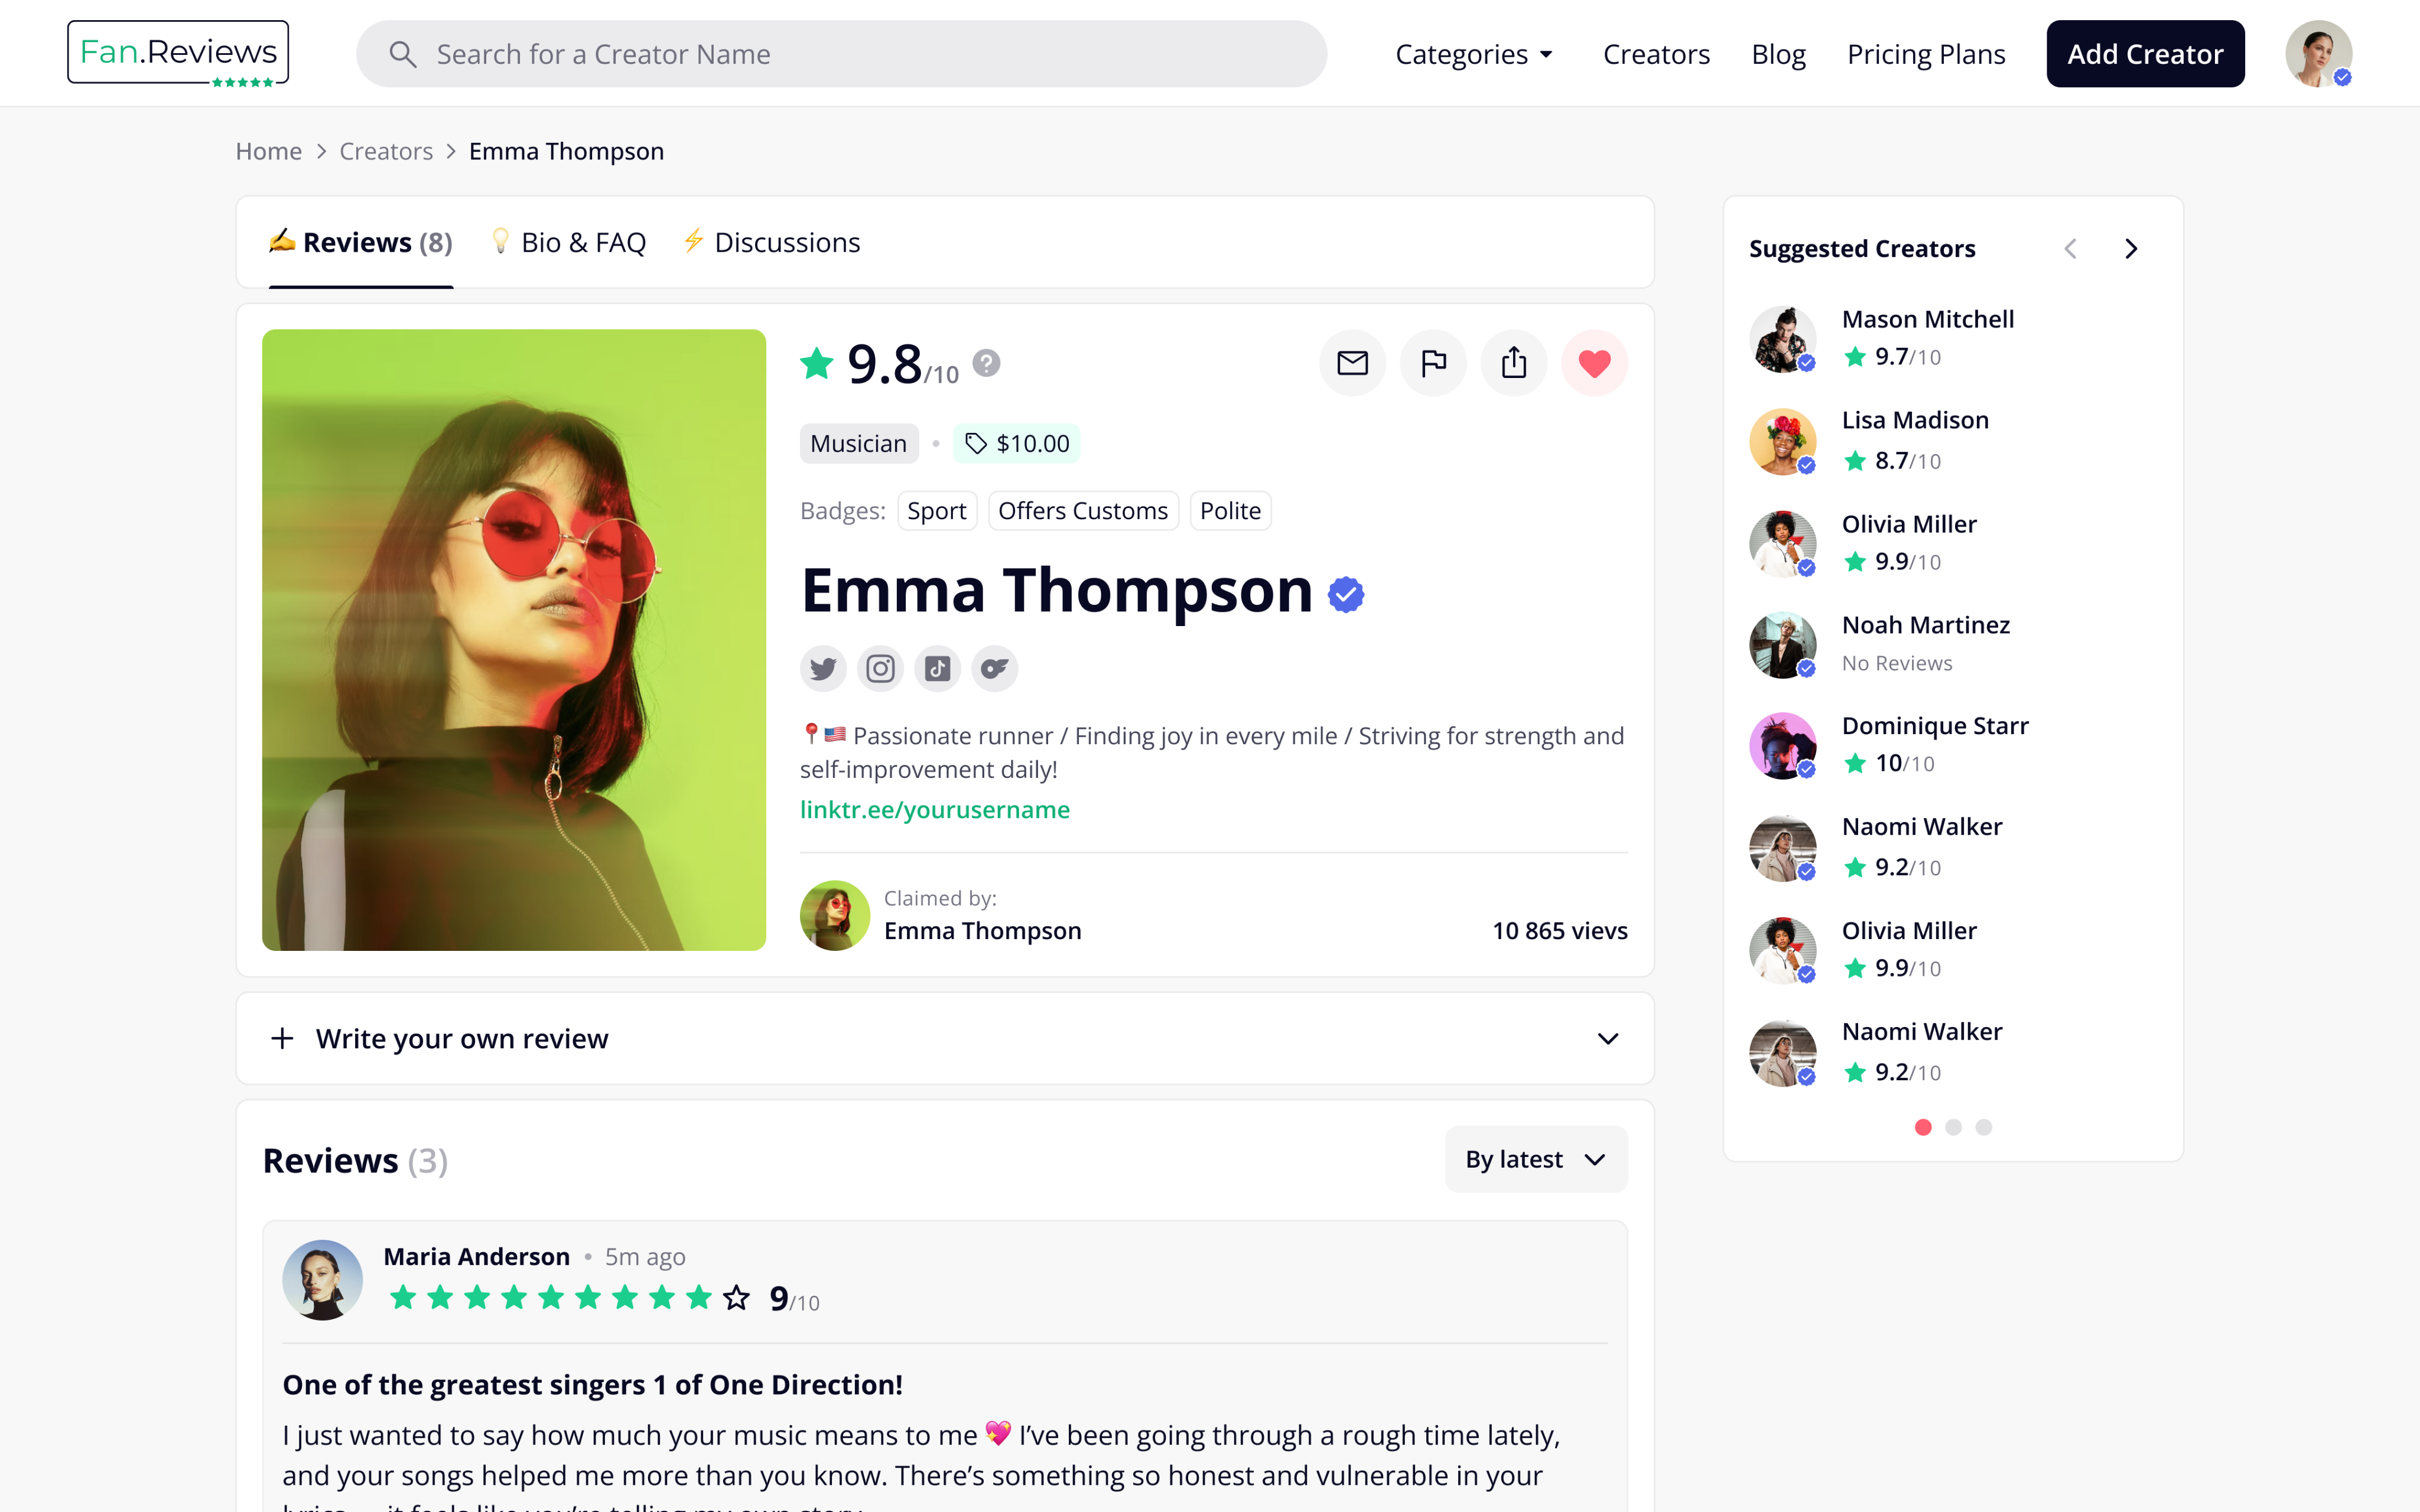Open the linktr.ee/yourusername link
The width and height of the screenshot is (2420, 1512).
click(x=934, y=810)
